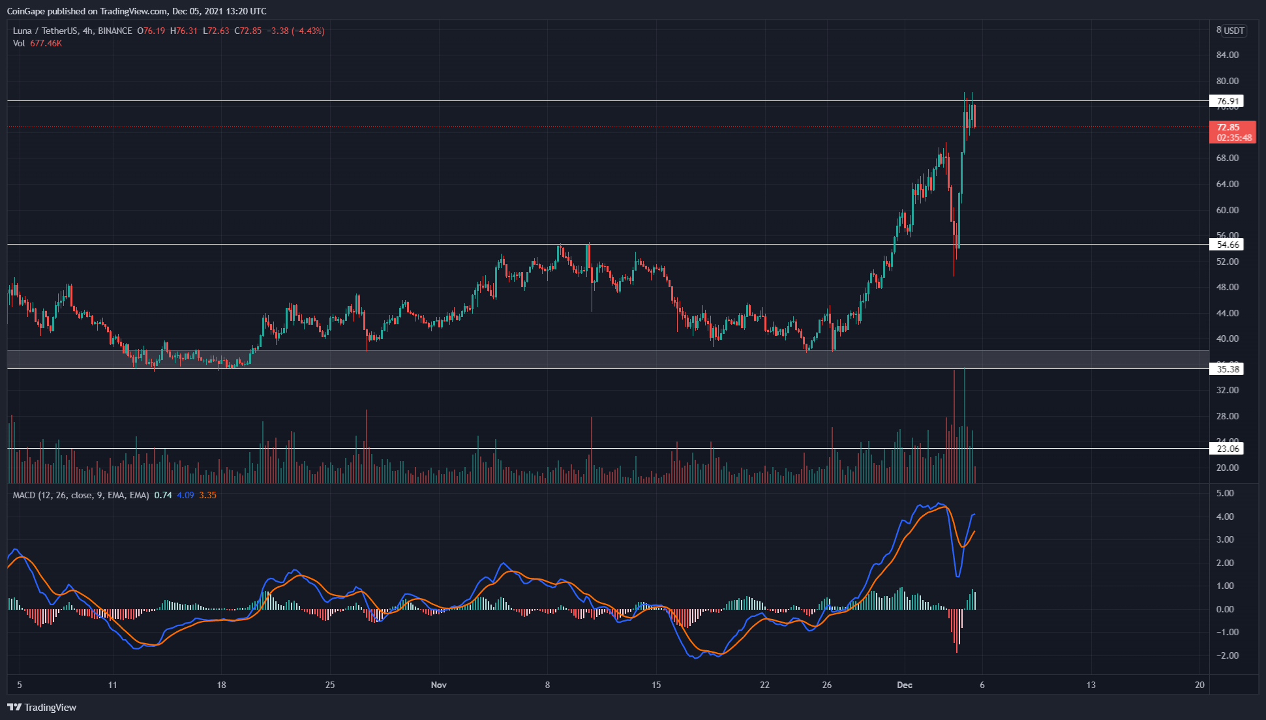This screenshot has width=1266, height=720.
Task: Click the MACD indicator legend label
Action: pos(24,495)
